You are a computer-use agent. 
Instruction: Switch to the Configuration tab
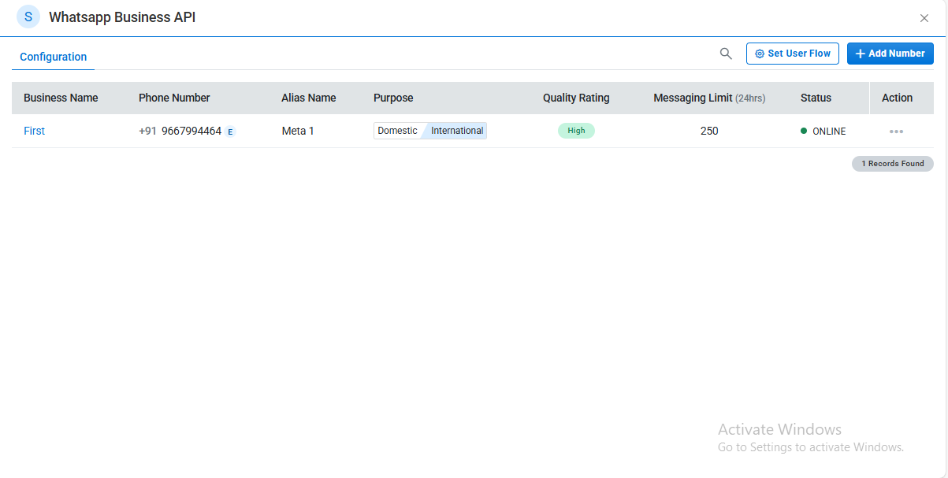pyautogui.click(x=54, y=57)
